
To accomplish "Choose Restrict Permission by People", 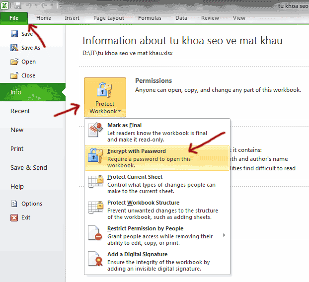I will tap(157, 235).
